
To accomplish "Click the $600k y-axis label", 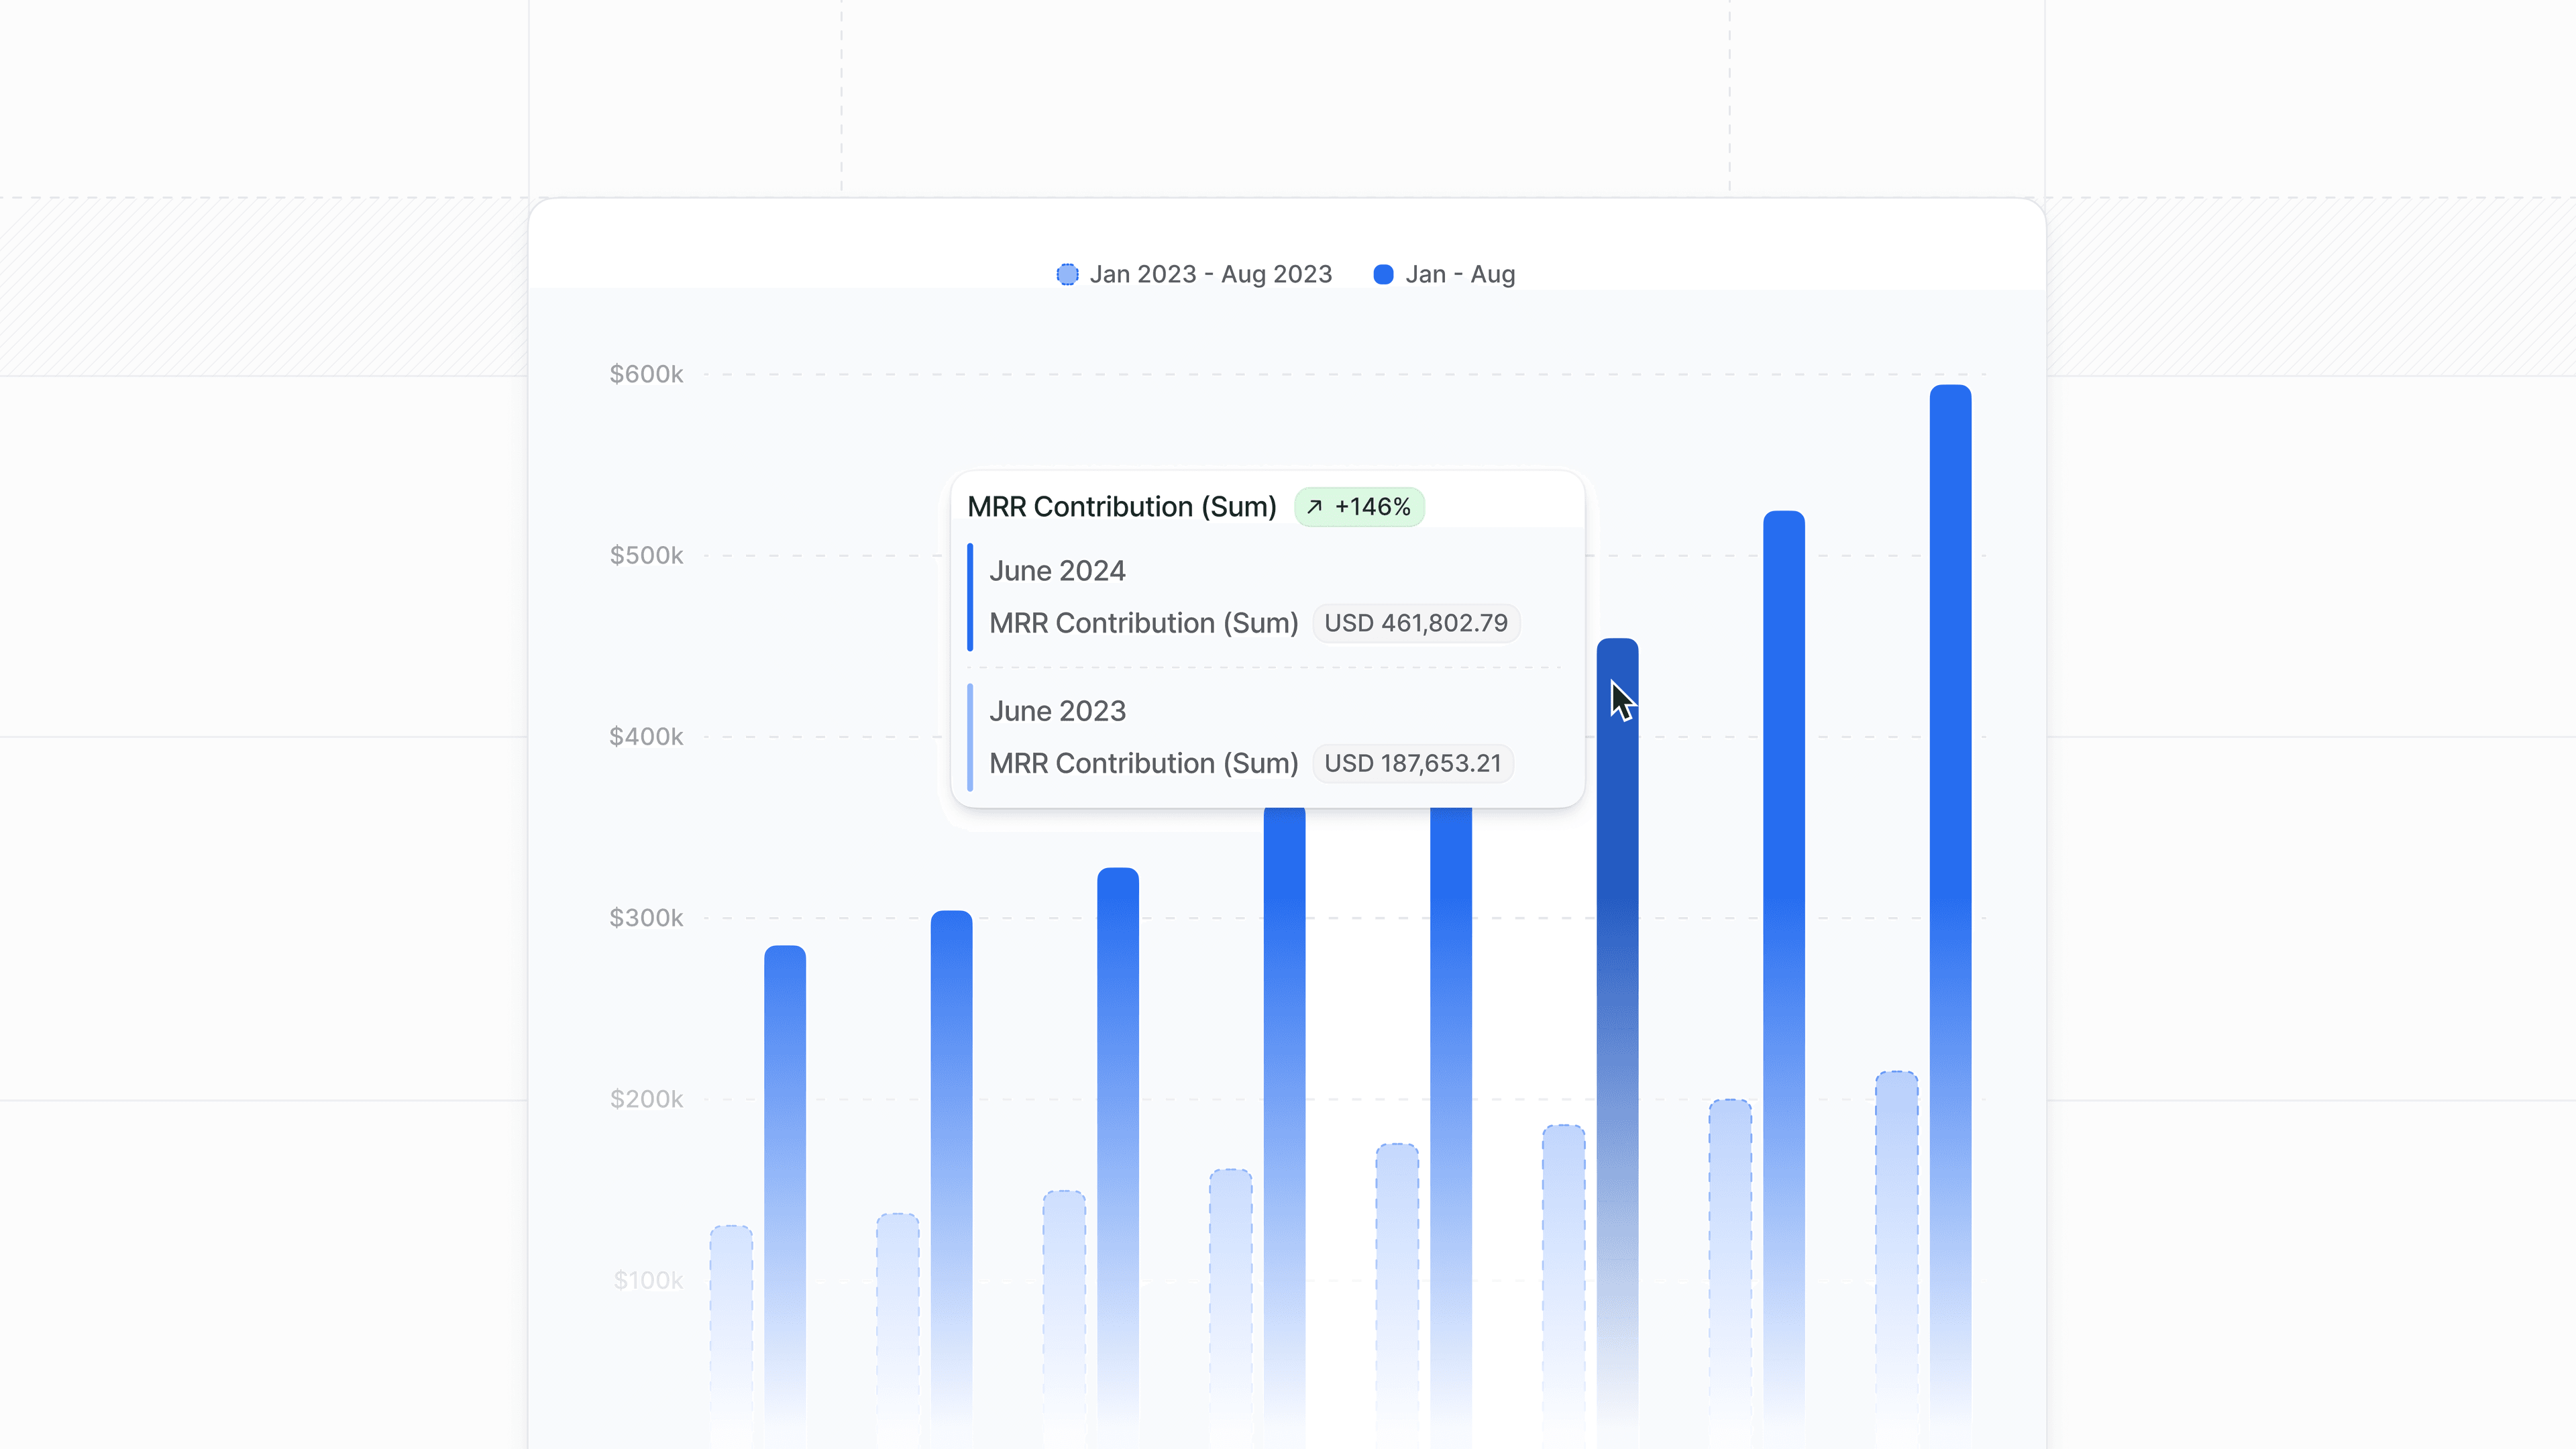I will (646, 374).
